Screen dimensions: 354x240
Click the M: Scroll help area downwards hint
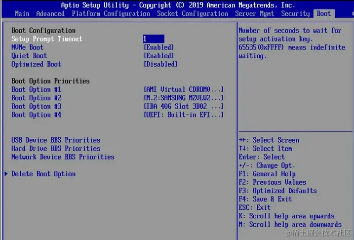[290, 224]
